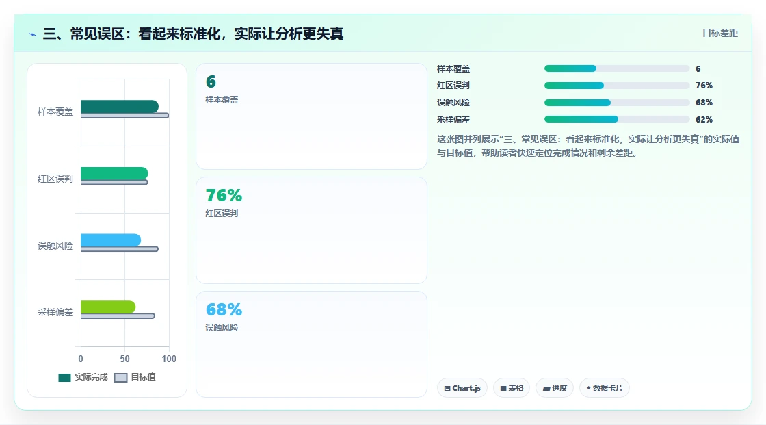The width and height of the screenshot is (766, 425).
Task: Click the 76% value in progress list
Action: pos(704,86)
